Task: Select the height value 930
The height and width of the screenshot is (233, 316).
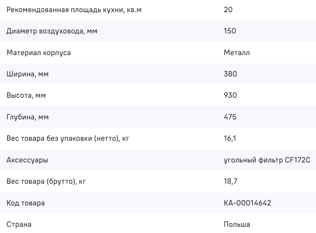Action: [230, 95]
